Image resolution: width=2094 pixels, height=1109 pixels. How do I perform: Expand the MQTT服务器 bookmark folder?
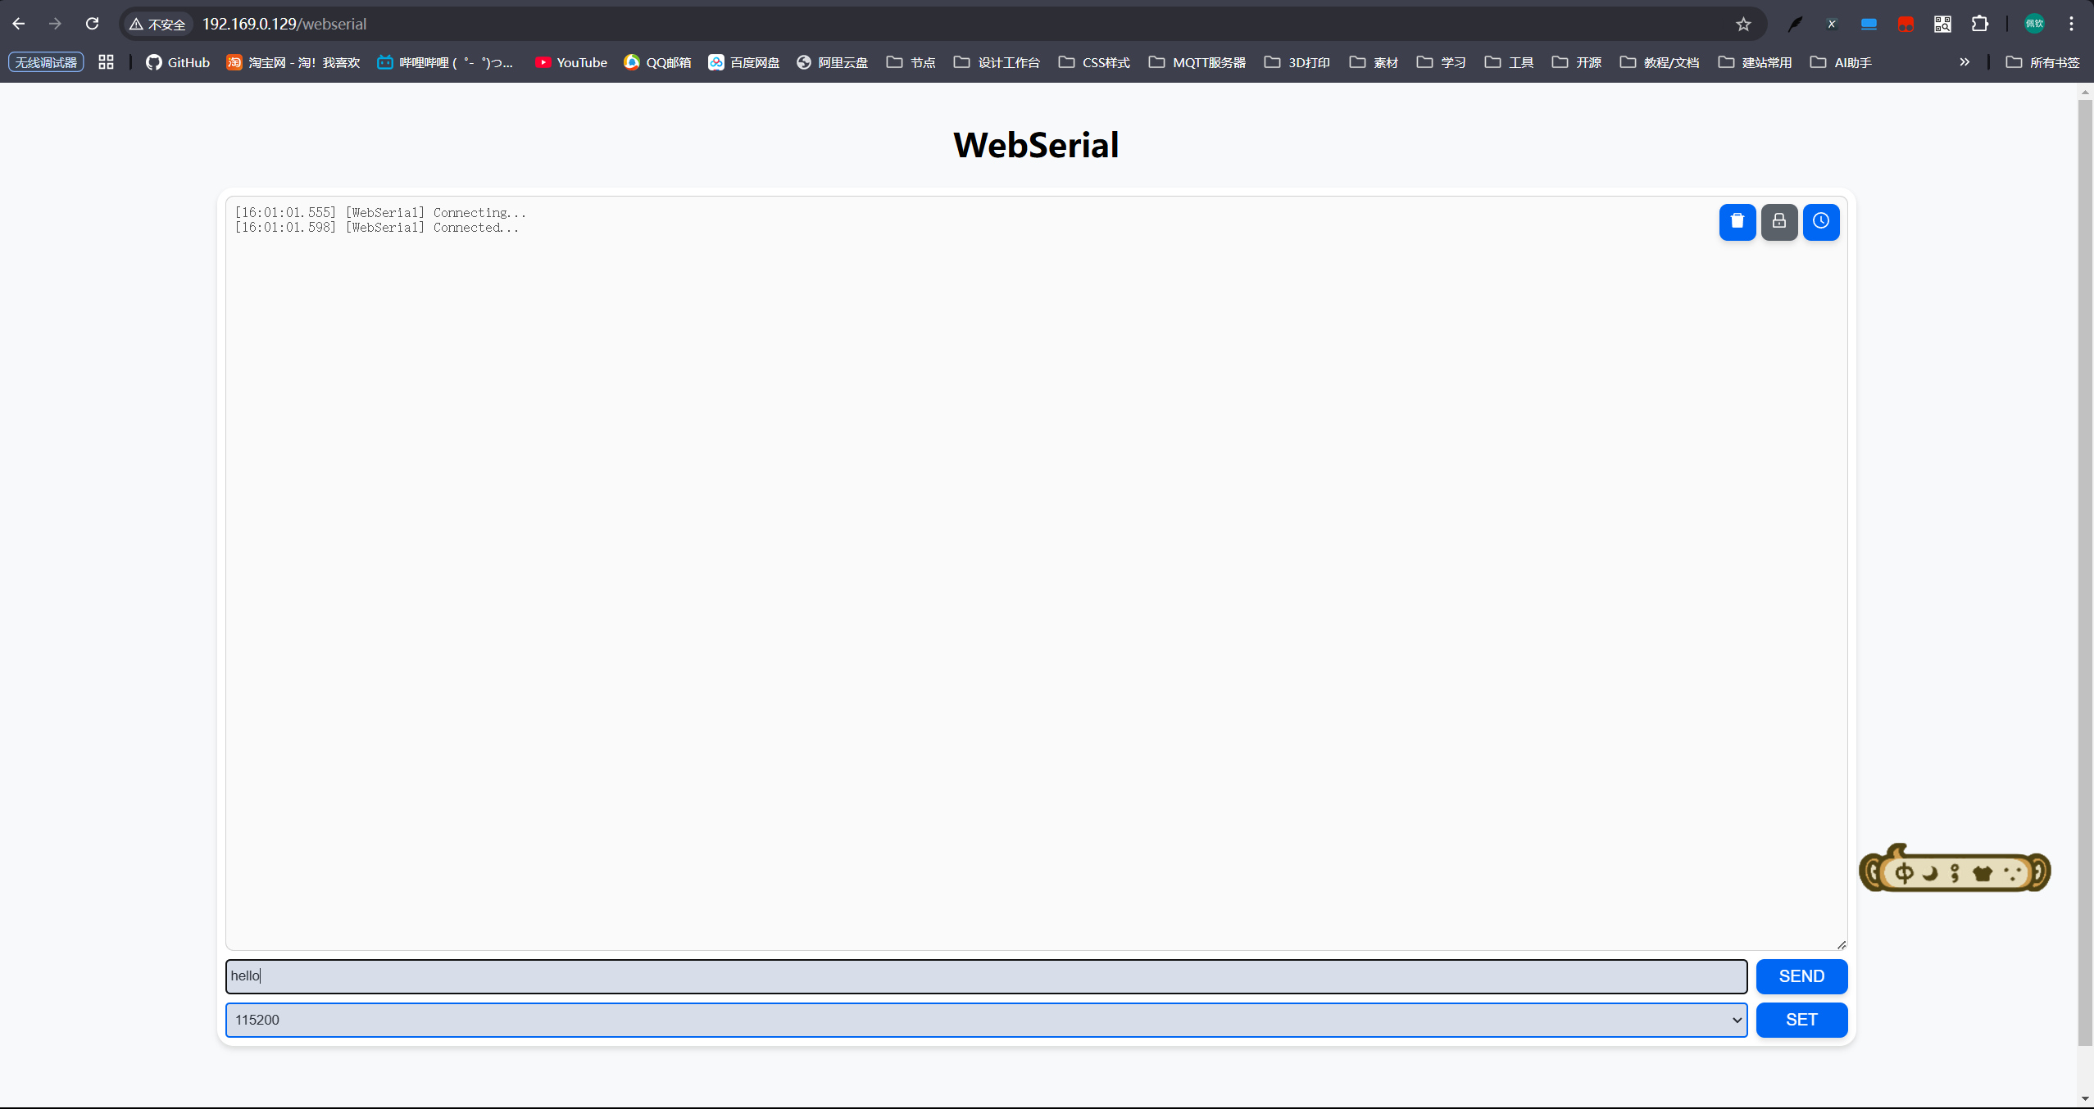1197,62
